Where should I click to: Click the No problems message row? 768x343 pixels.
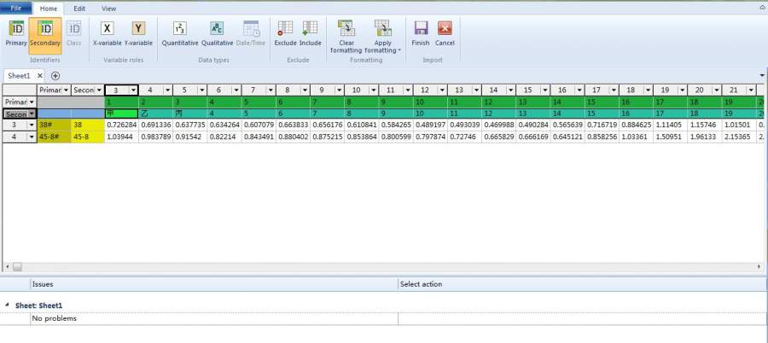tap(214, 319)
